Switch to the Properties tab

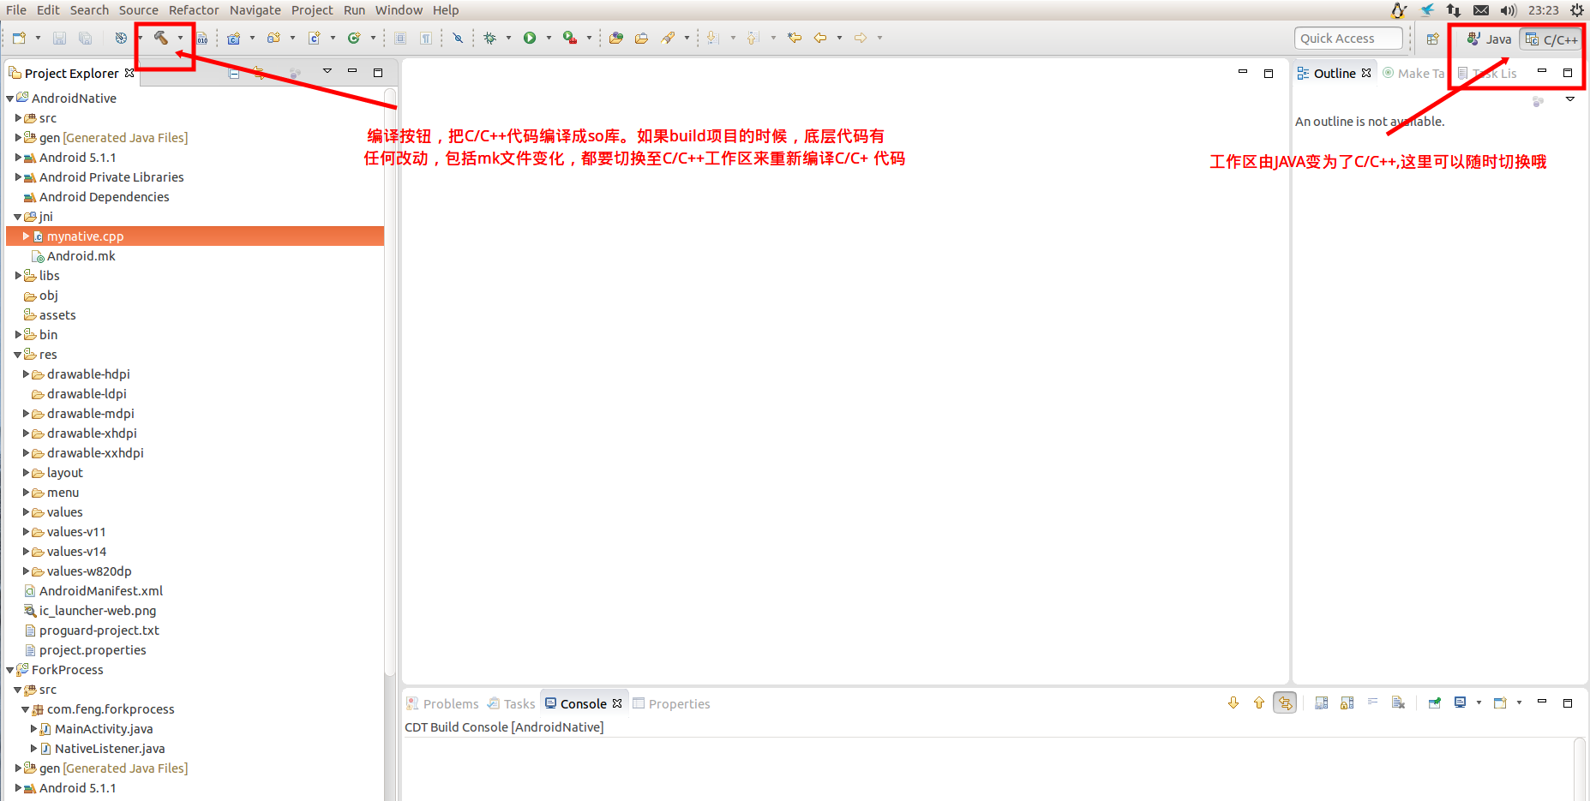coord(671,703)
